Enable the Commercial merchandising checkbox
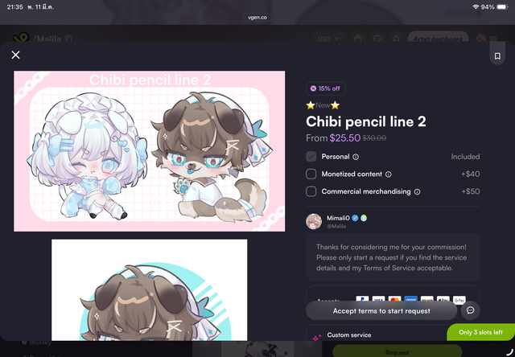515x357 pixels. 311,191
